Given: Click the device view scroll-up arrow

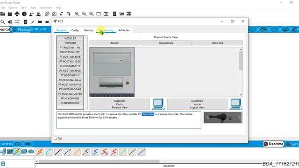Looking at the screenshot, I should tap(241, 49).
